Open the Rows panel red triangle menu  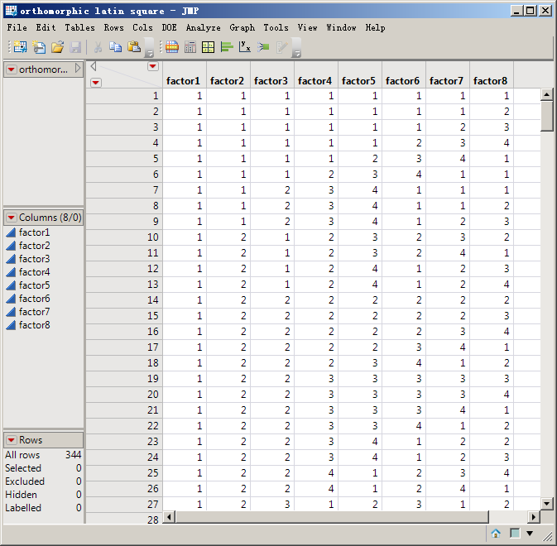click(x=11, y=440)
